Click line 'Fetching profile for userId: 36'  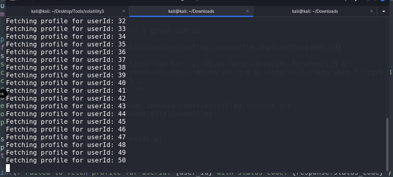click(x=66, y=52)
